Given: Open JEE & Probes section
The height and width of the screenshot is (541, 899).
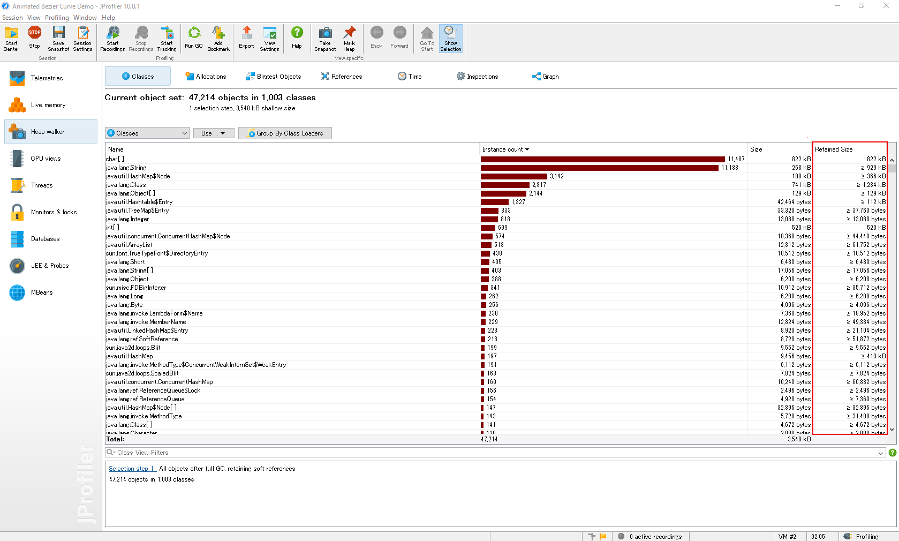Looking at the screenshot, I should coord(51,266).
